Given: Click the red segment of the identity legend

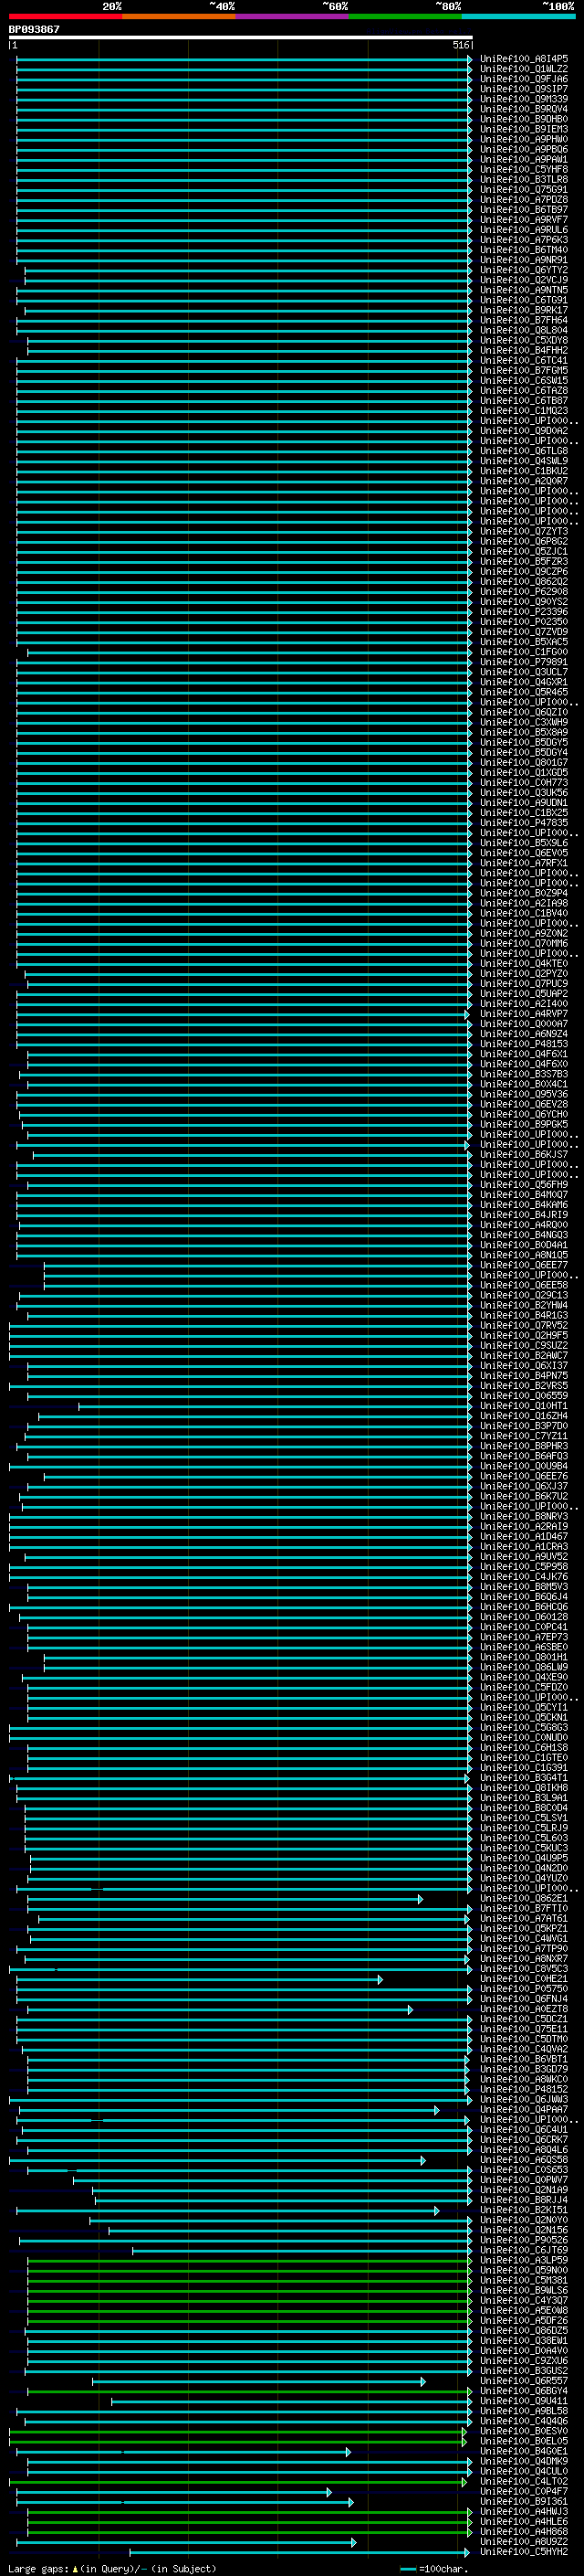Looking at the screenshot, I should click(65, 16).
